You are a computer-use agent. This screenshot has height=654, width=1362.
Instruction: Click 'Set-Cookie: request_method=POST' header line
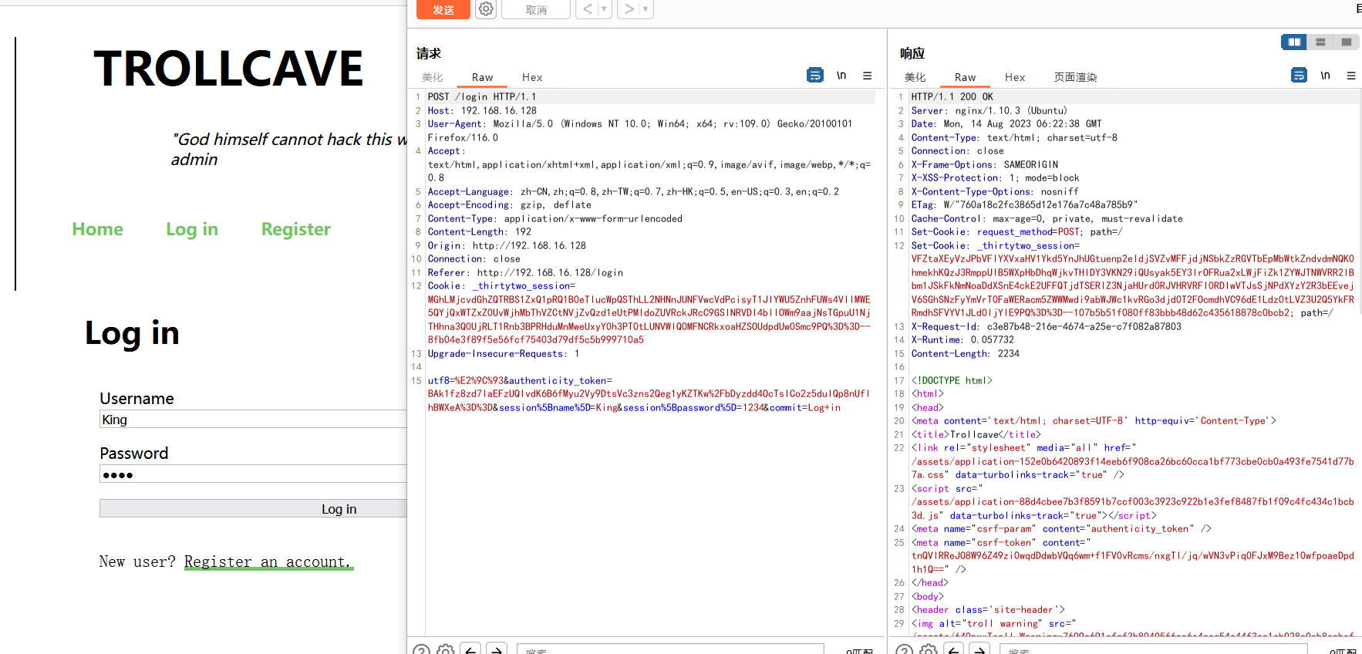click(x=1016, y=232)
